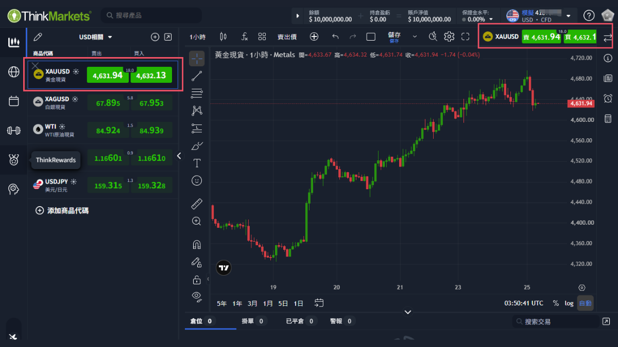Screen dimensions: 618x347
Task: Switch to the 警報 tab
Action: coord(342,321)
